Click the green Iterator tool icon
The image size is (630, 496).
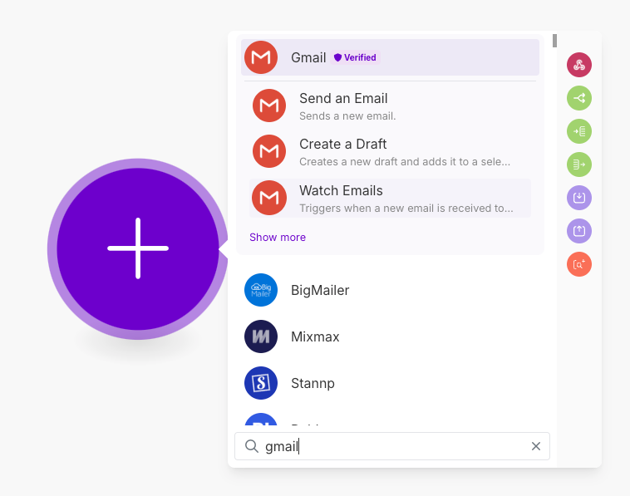tap(579, 131)
